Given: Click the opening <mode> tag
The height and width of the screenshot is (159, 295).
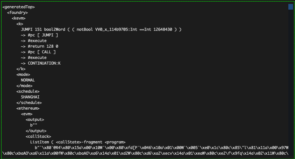Looking at the screenshot, I should click(x=23, y=75).
